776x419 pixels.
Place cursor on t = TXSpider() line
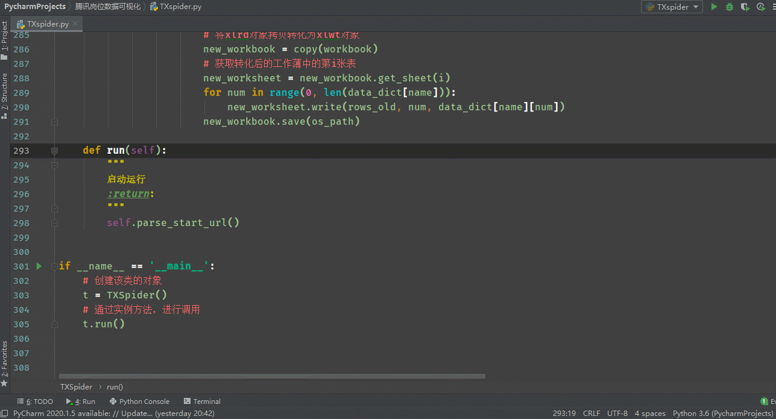coord(125,295)
